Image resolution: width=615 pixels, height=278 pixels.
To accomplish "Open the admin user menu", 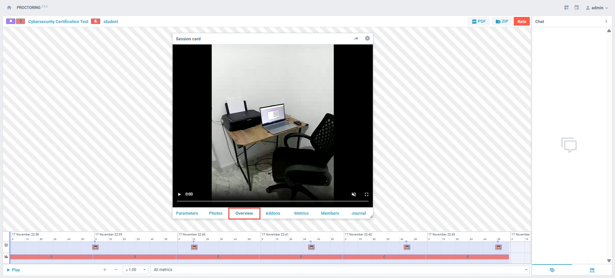I will [597, 8].
